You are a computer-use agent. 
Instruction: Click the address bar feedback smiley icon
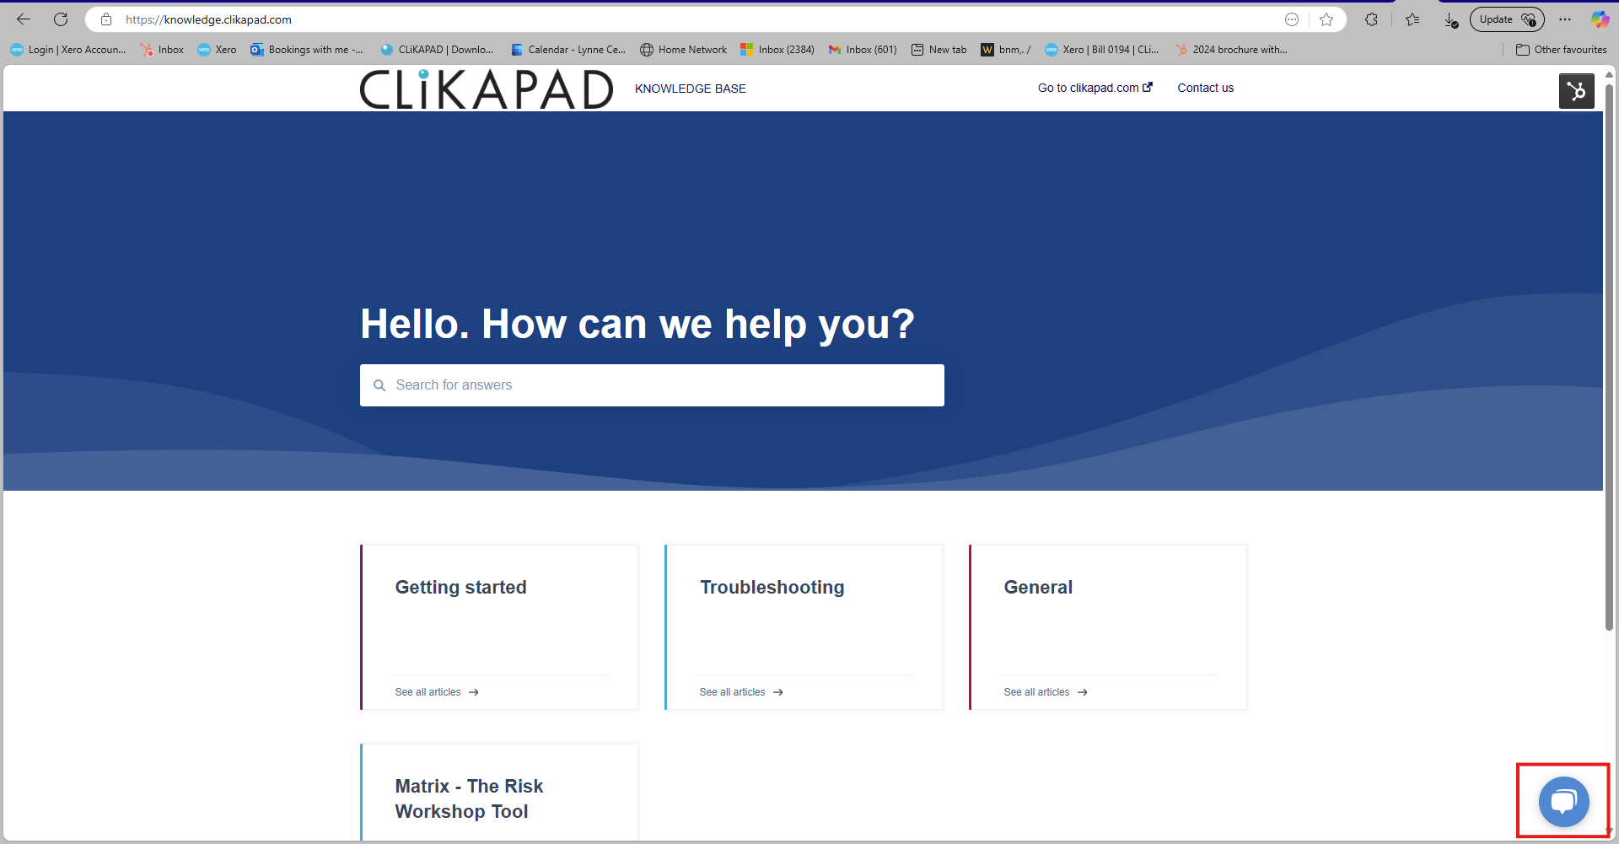point(1292,19)
